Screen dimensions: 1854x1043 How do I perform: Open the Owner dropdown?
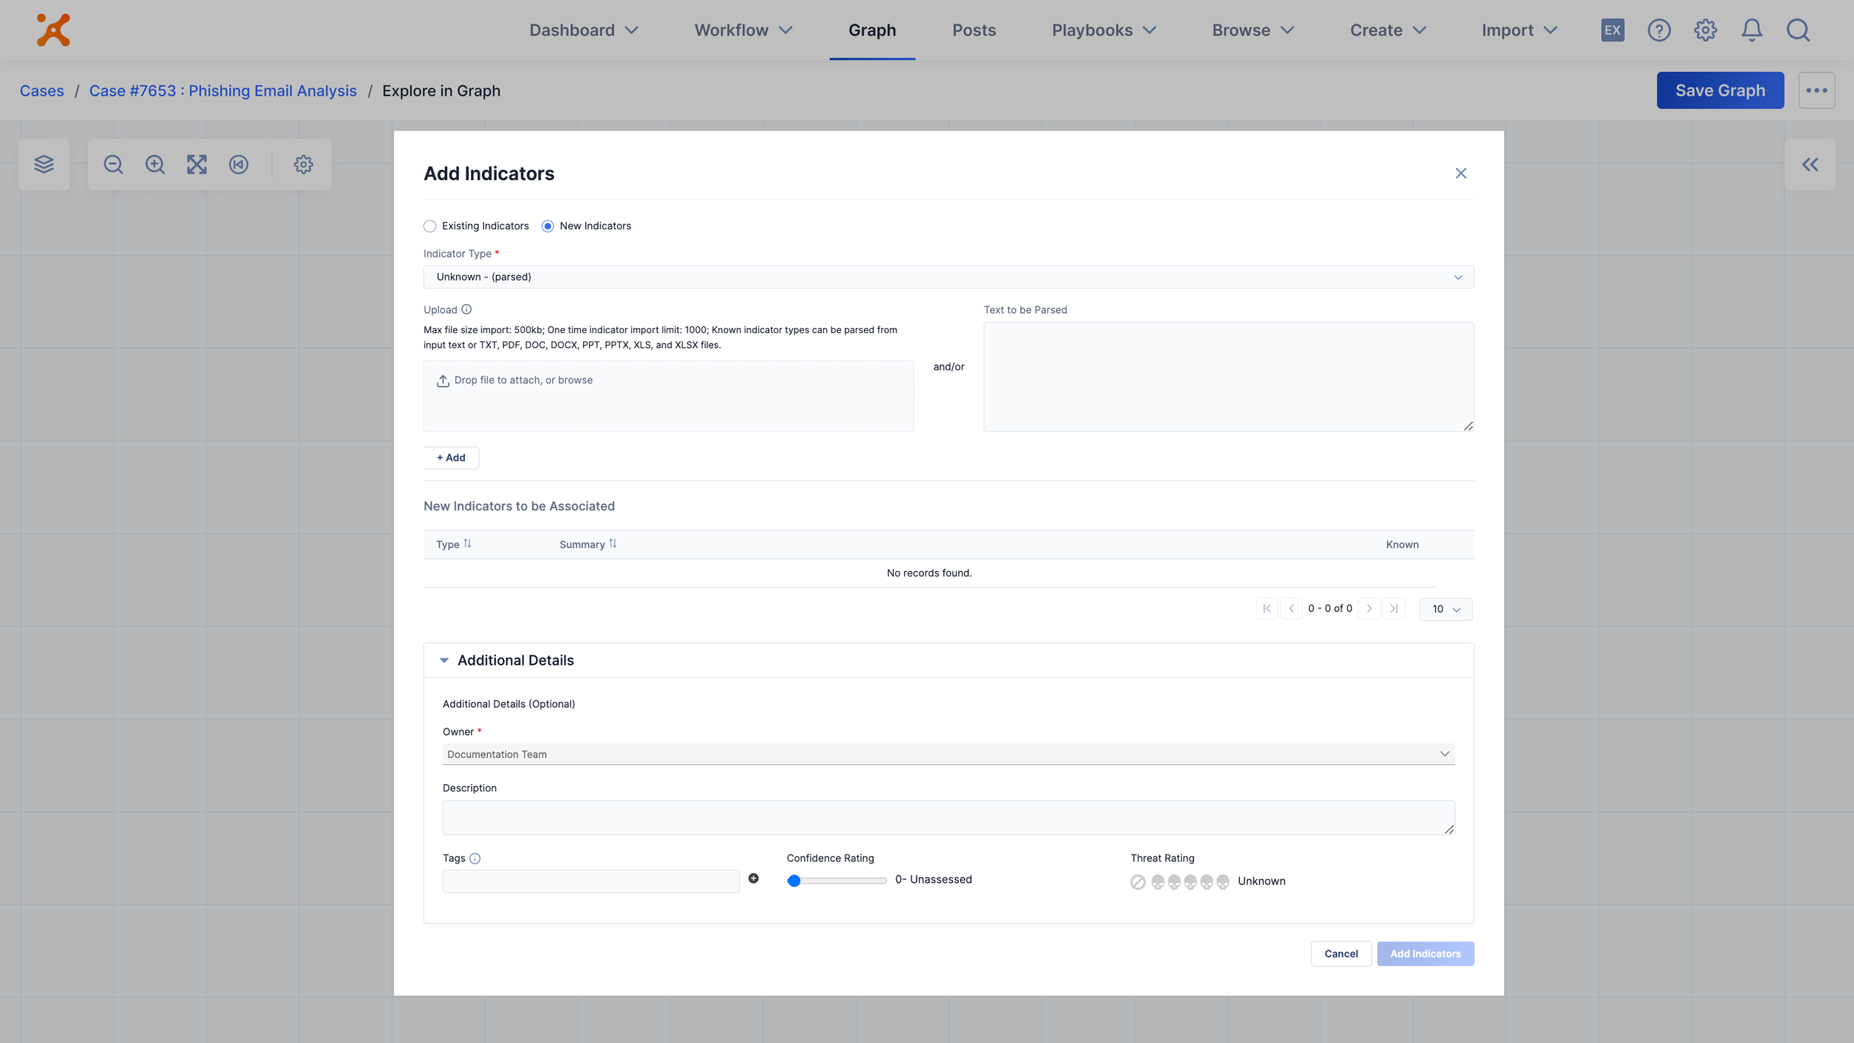(948, 754)
